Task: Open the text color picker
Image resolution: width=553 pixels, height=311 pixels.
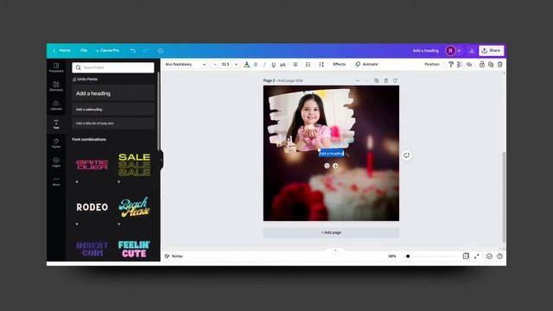Action: click(x=246, y=65)
